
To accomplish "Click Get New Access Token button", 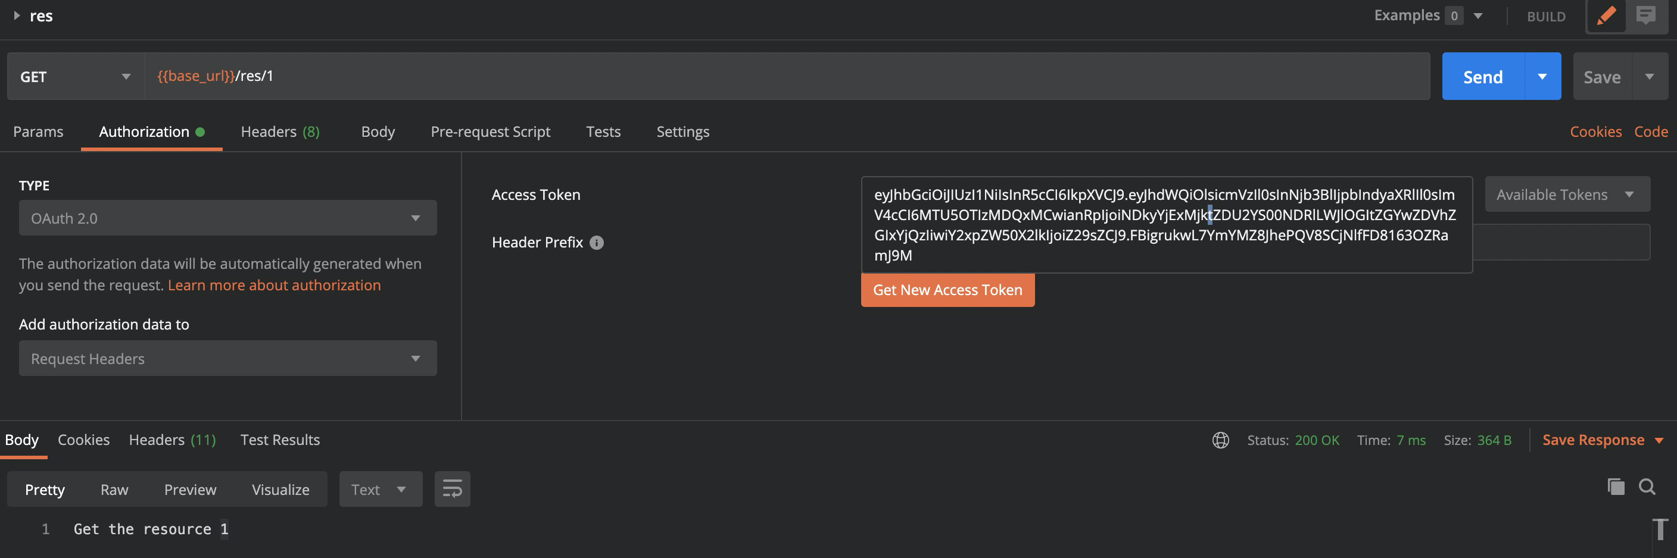I will [x=947, y=290].
